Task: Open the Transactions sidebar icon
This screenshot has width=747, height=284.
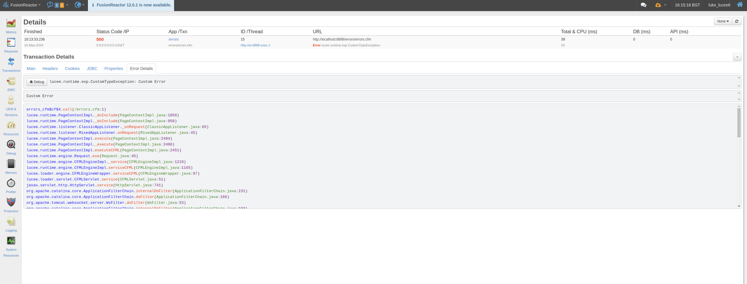Action: coord(11,62)
